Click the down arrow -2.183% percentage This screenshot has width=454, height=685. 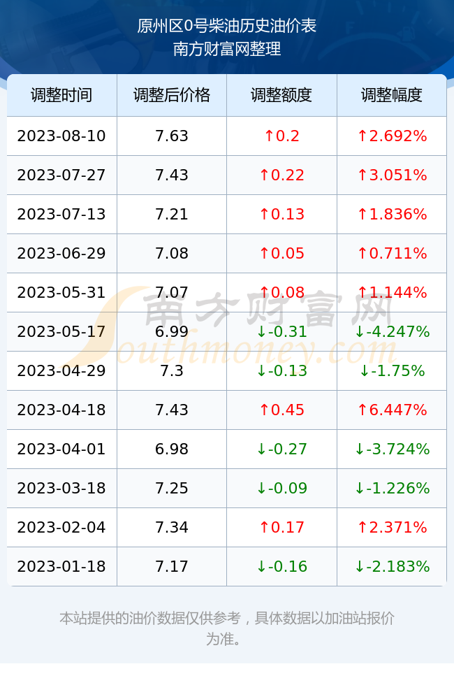pyautogui.click(x=392, y=567)
